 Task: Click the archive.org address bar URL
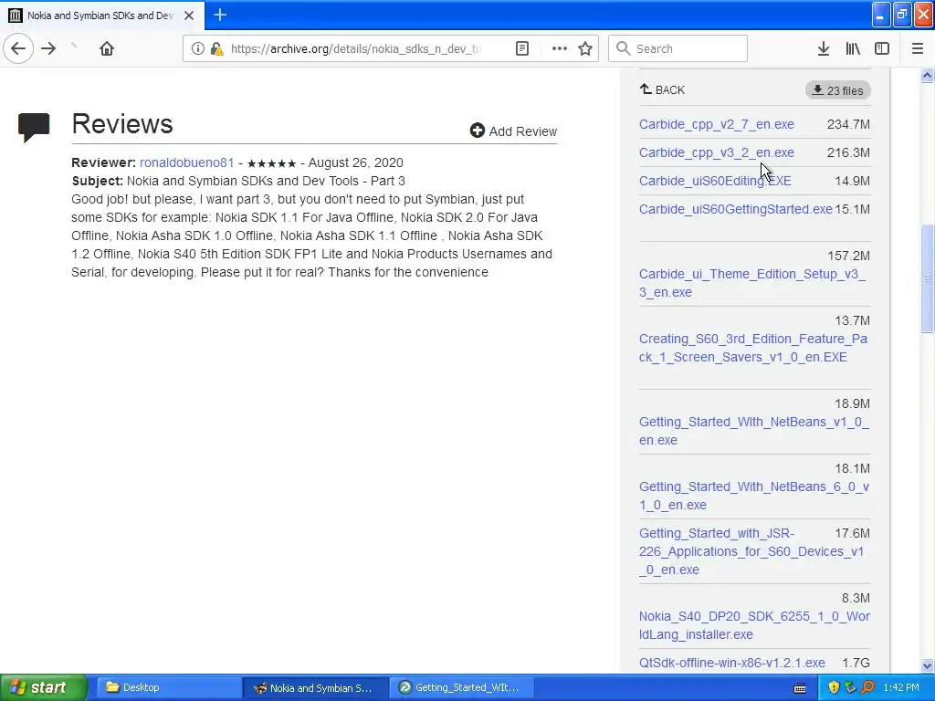coord(356,48)
